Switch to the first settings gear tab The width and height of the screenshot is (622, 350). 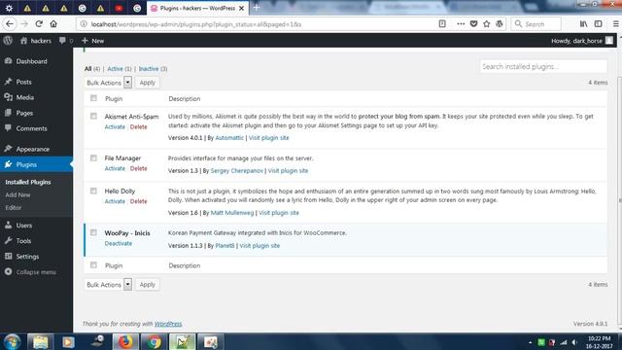pos(9,8)
